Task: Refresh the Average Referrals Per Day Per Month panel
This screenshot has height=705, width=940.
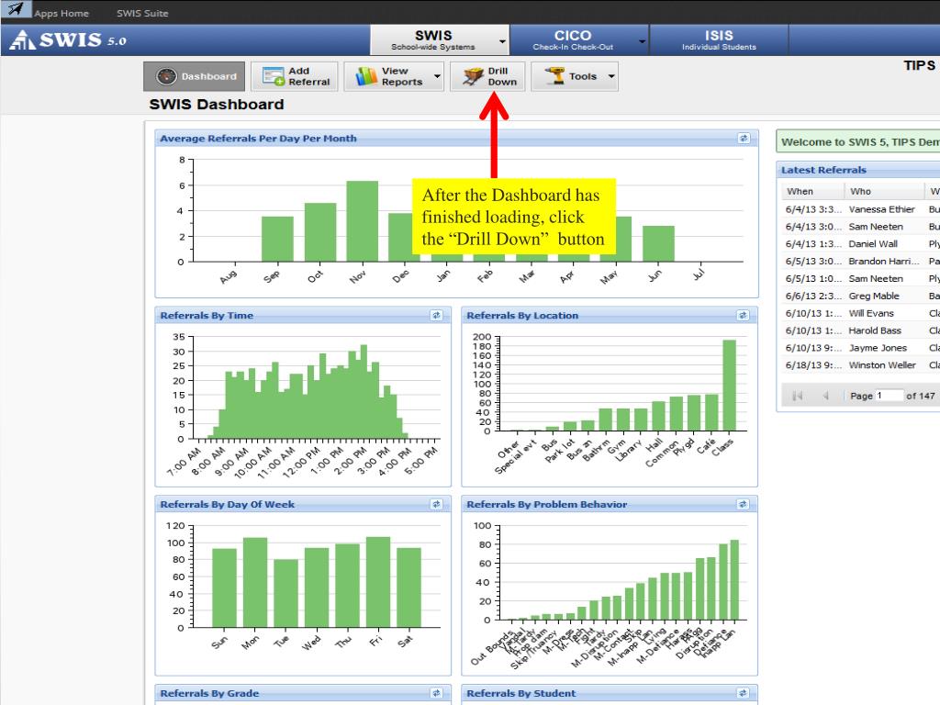Action: coord(744,139)
